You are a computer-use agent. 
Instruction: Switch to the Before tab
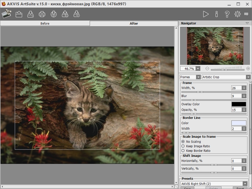45,23
